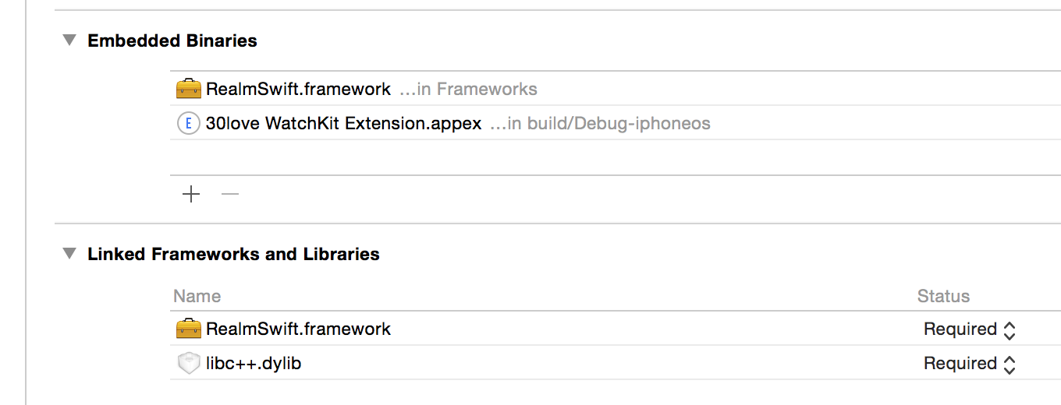Collapse the Embedded Binaries section triangle
Screen dimensions: 1061x405
pyautogui.click(x=69, y=40)
